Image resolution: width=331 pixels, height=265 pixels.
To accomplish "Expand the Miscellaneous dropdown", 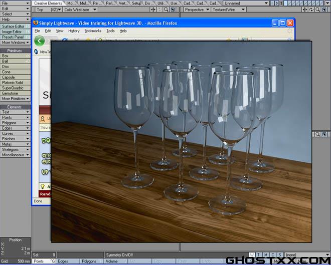I will (16, 155).
